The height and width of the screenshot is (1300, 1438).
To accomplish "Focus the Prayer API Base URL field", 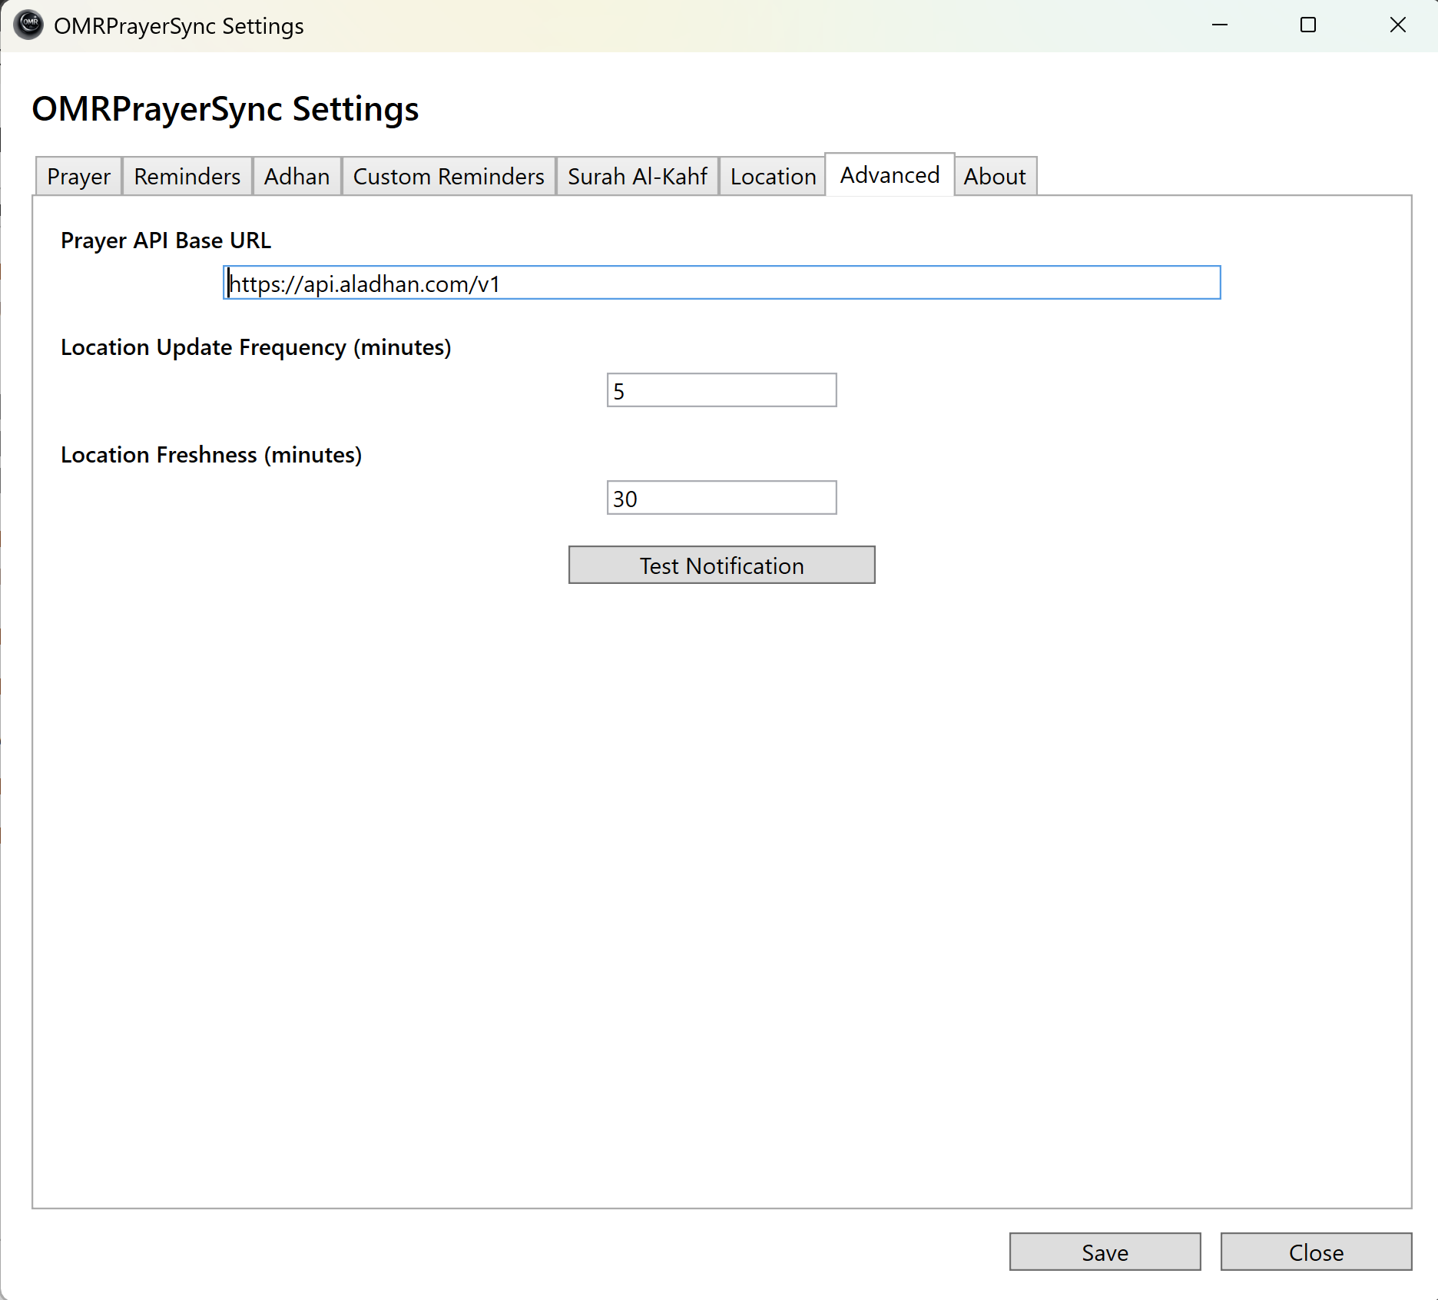I will [721, 283].
